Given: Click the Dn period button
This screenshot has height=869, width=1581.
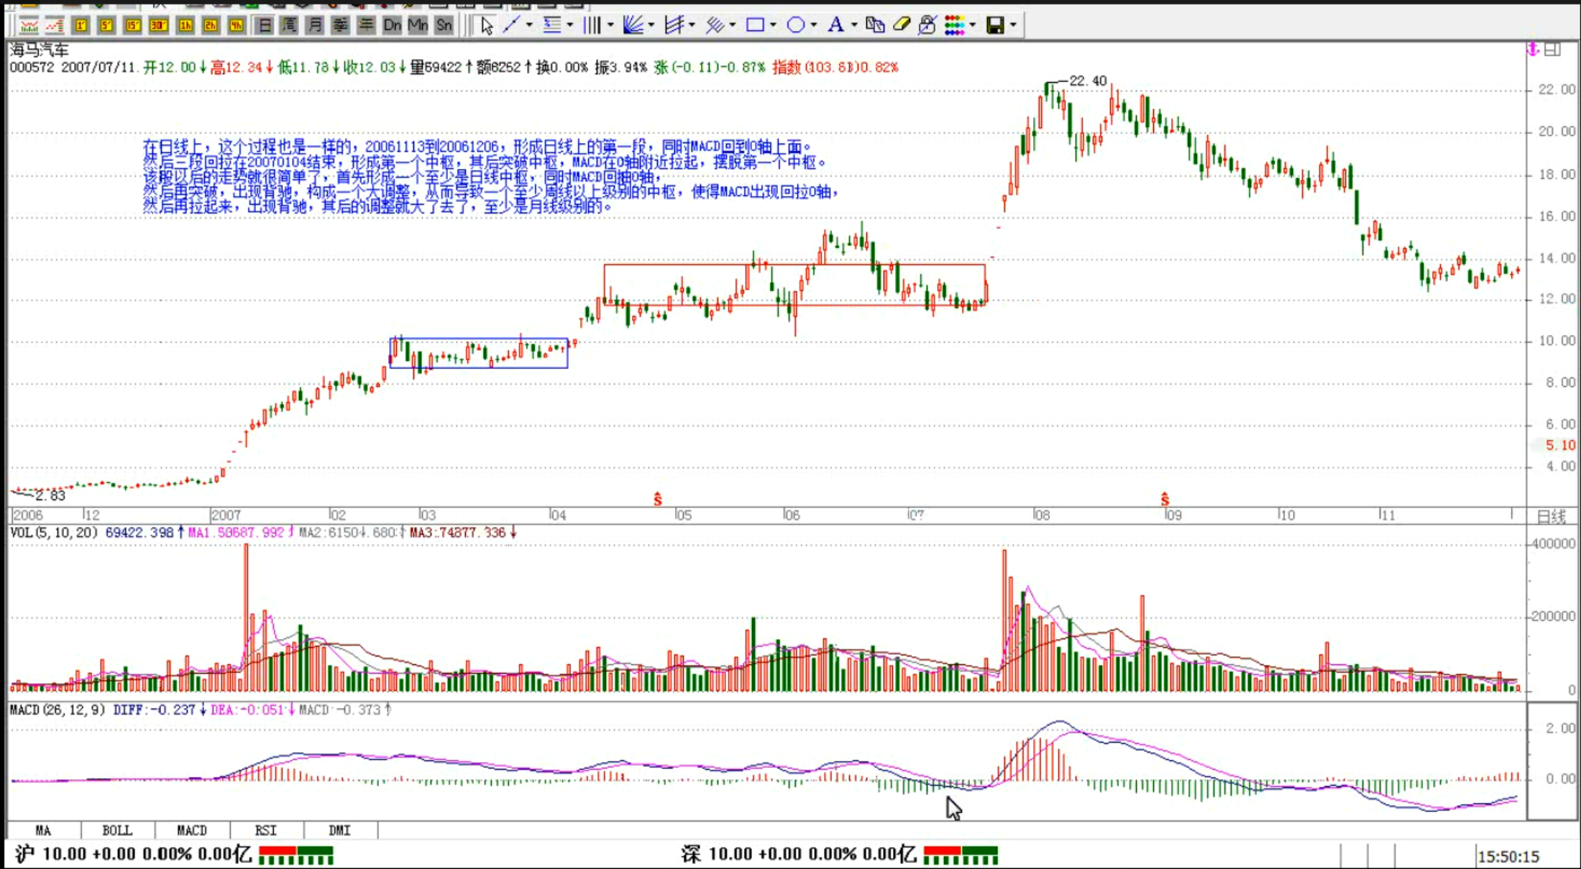Looking at the screenshot, I should (392, 26).
